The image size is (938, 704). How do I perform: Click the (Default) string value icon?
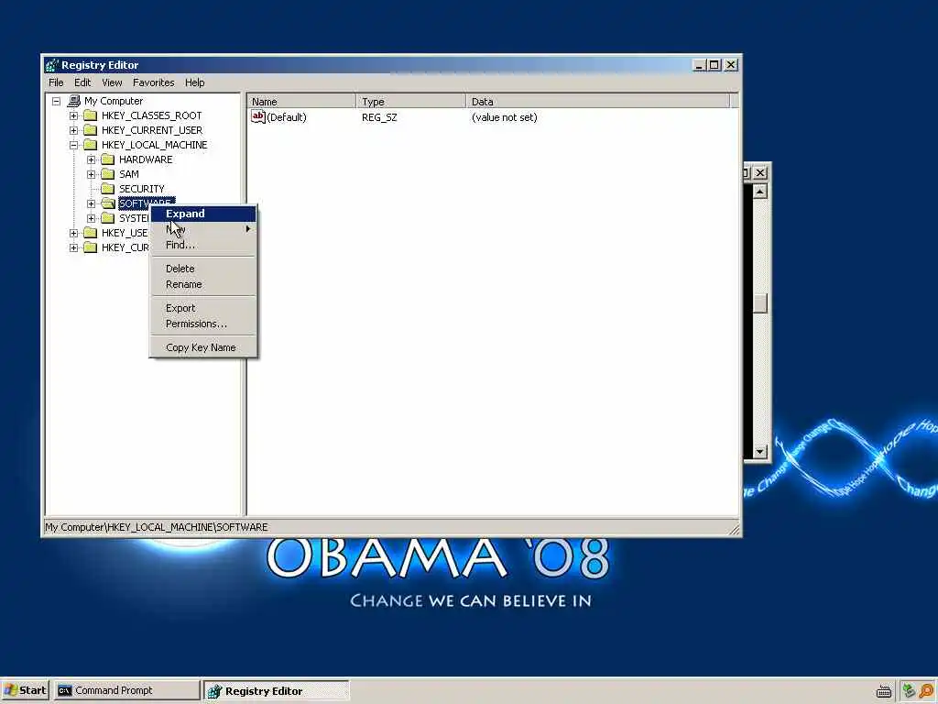257,116
